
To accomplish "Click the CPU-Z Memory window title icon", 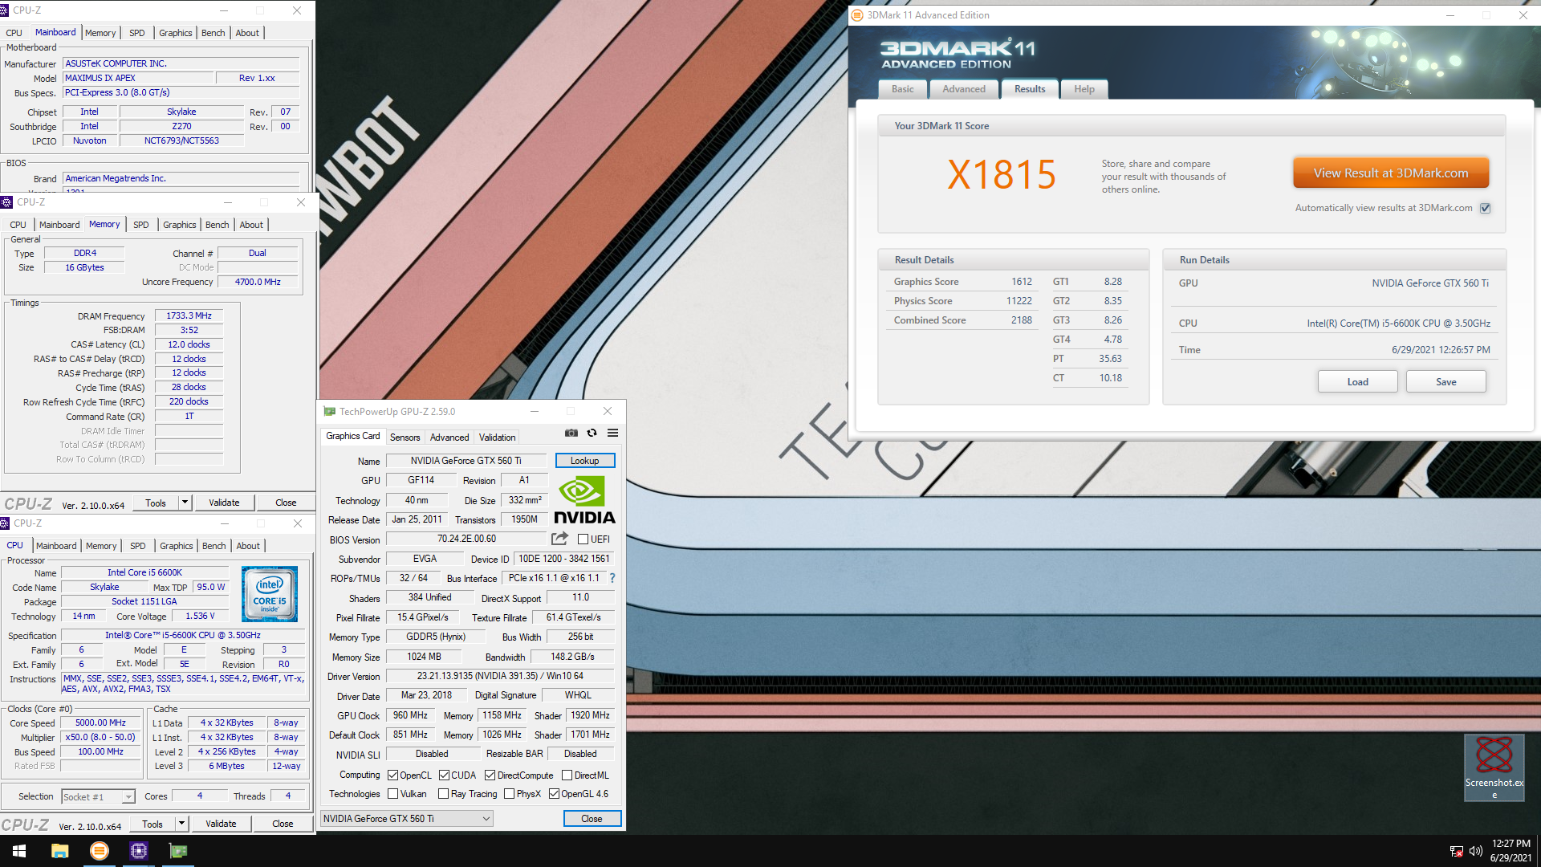I will tap(7, 202).
